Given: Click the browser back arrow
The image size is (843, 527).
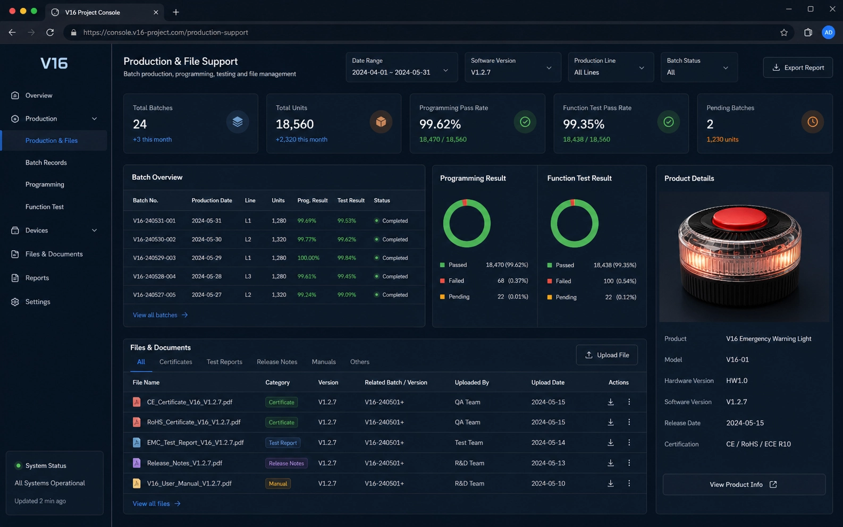Looking at the screenshot, I should [12, 32].
